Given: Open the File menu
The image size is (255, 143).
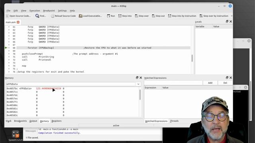Looking at the screenshot, I should point(8,11).
